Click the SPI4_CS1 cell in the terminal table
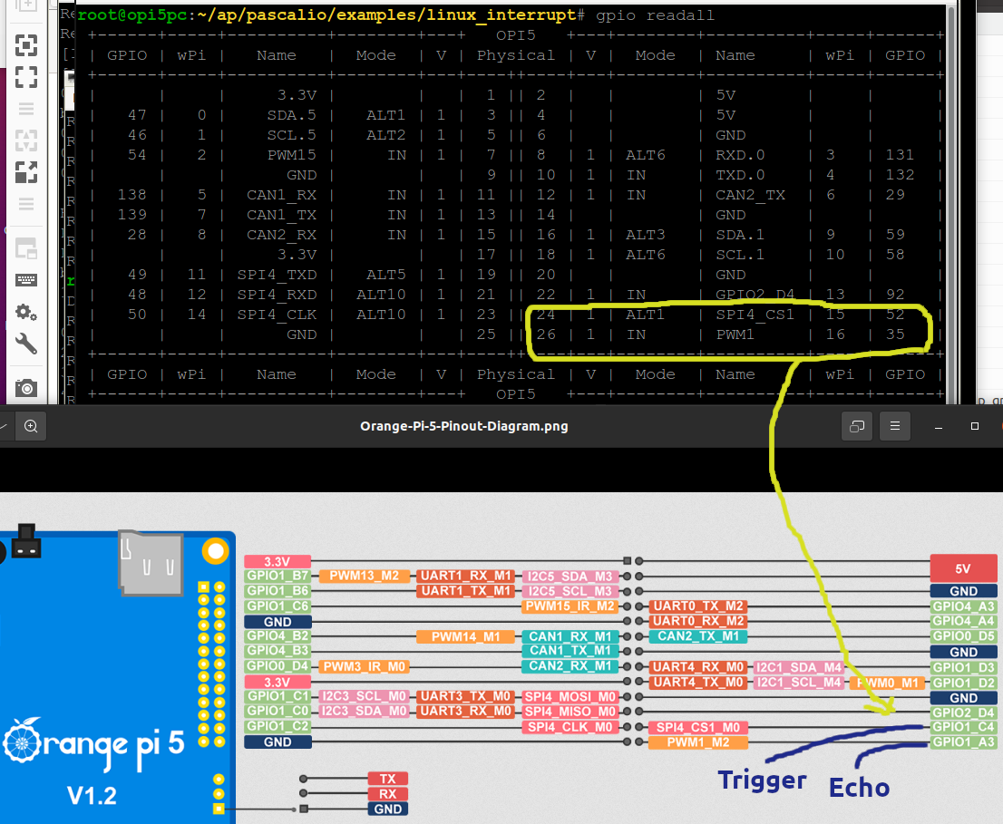This screenshot has width=1003, height=824. [755, 315]
